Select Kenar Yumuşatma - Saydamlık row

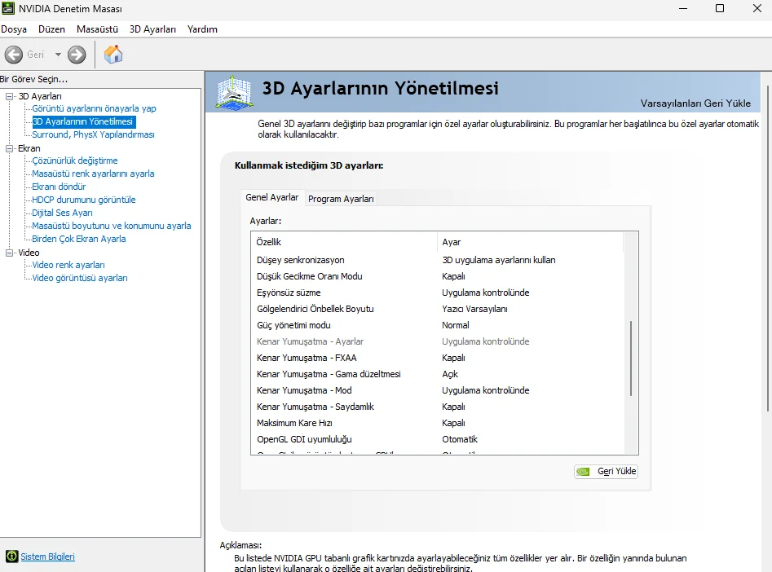439,407
